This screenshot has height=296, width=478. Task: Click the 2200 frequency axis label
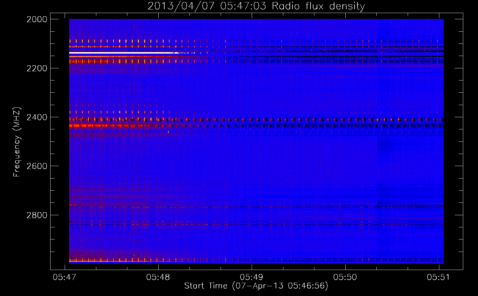tap(37, 68)
